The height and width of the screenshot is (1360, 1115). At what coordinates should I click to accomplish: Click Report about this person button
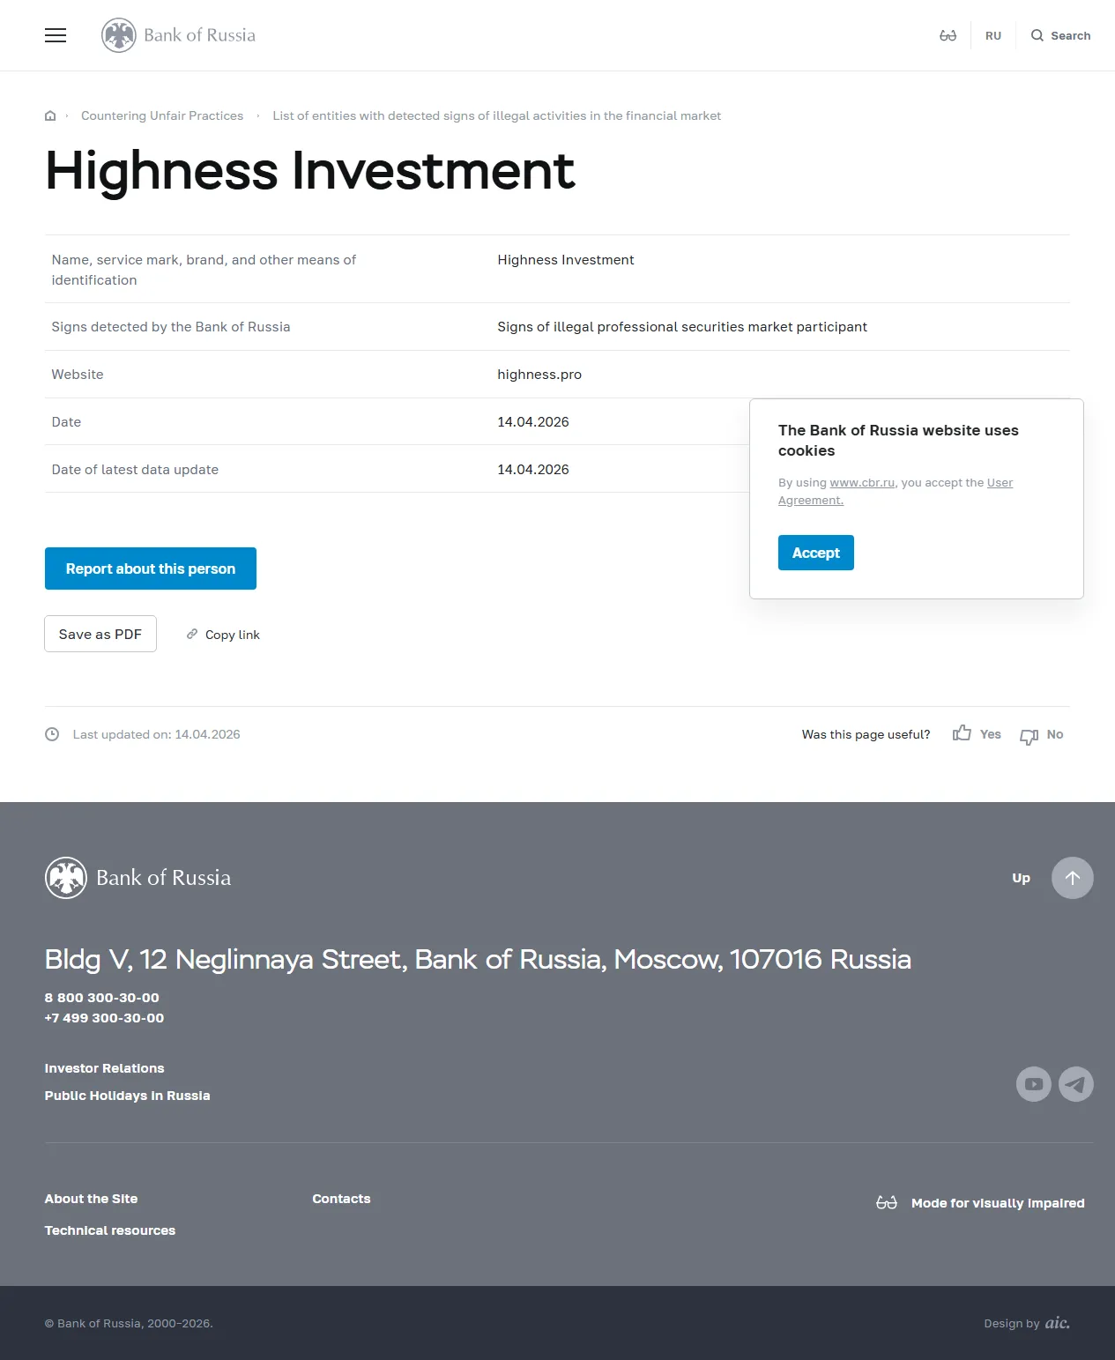pyautogui.click(x=151, y=569)
